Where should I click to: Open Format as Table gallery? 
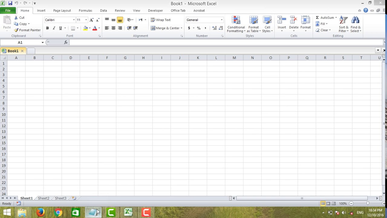pyautogui.click(x=253, y=24)
